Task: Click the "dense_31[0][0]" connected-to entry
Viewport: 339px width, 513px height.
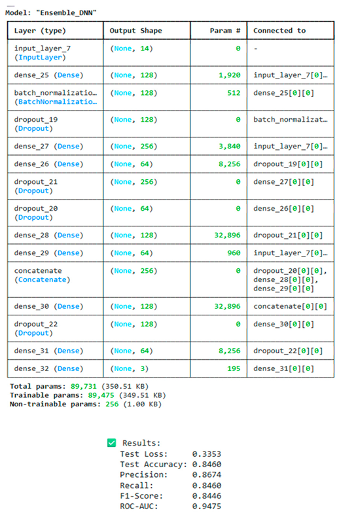Action: click(x=284, y=369)
